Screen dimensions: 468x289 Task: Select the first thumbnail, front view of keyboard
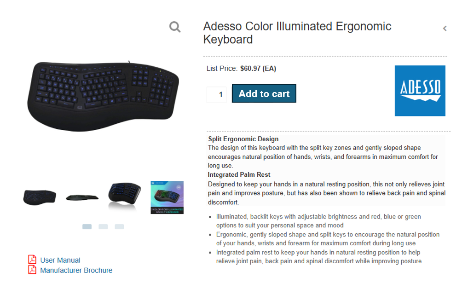tap(40, 197)
